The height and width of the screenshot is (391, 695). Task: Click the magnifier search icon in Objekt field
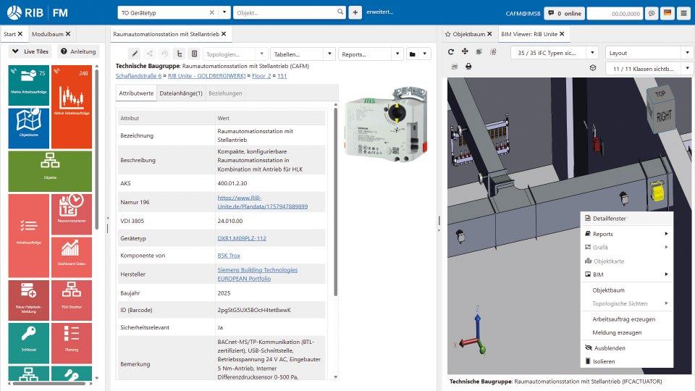(x=340, y=12)
